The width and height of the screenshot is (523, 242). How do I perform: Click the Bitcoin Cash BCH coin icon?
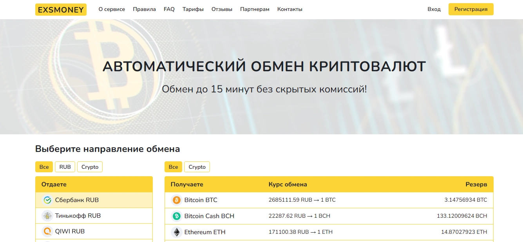click(x=177, y=216)
